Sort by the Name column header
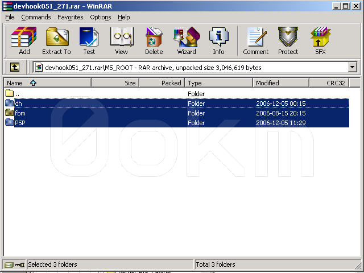The width and height of the screenshot is (364, 273). pyautogui.click(x=47, y=83)
